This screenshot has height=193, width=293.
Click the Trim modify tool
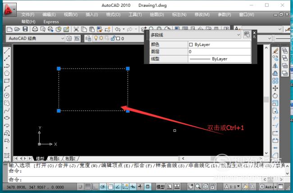coord(275,118)
